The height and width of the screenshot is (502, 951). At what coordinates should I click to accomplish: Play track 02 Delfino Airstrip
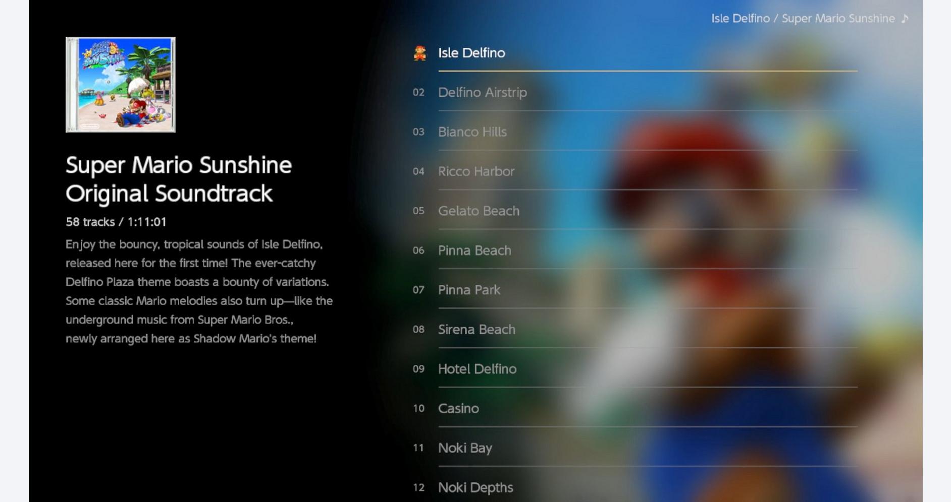click(482, 93)
